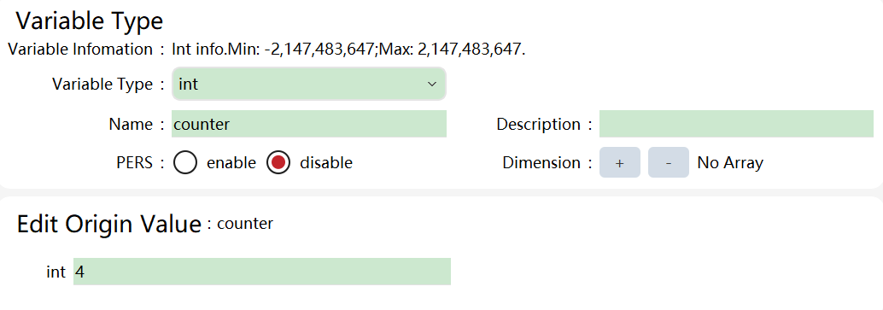Screen dimensions: 883x310
Task: Click the 'Dimension' label
Action: [541, 163]
